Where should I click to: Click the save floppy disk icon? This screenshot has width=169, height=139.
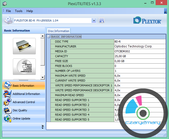pyautogui.click(x=101, y=21)
